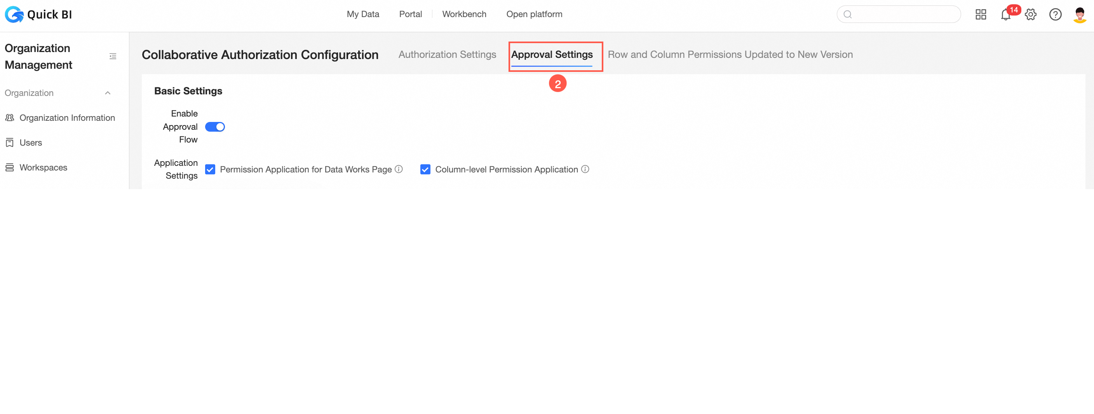The height and width of the screenshot is (414, 1094).
Task: Go to Workbench in the top menu
Action: pyautogui.click(x=464, y=14)
